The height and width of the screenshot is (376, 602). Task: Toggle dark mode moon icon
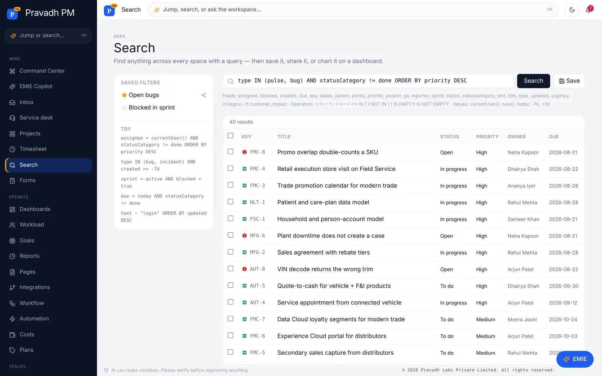(572, 10)
